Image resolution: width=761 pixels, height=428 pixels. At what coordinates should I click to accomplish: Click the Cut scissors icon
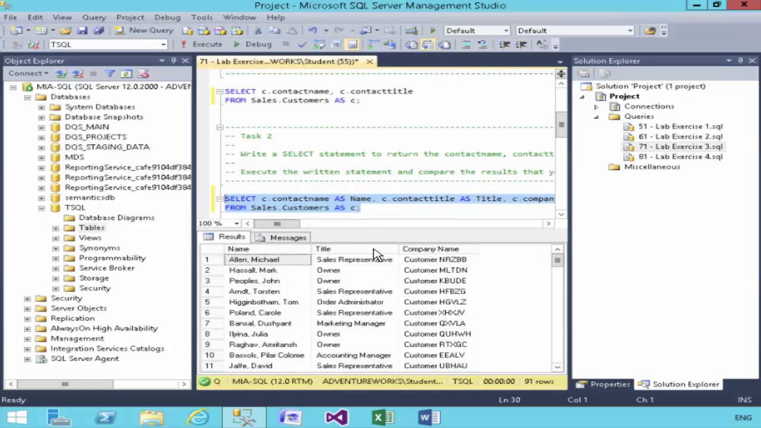tap(258, 30)
